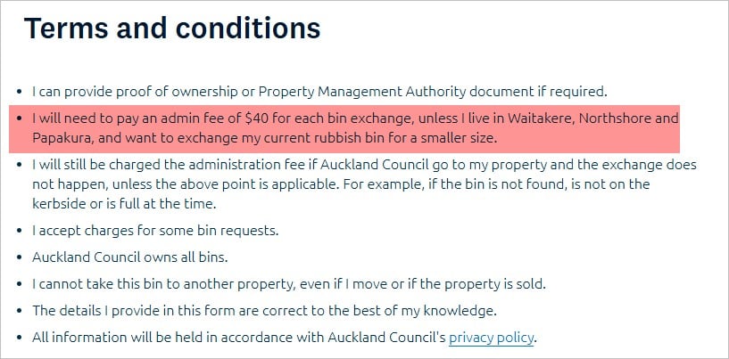Open the privacy policy link
This screenshot has width=729, height=359.
491,337
